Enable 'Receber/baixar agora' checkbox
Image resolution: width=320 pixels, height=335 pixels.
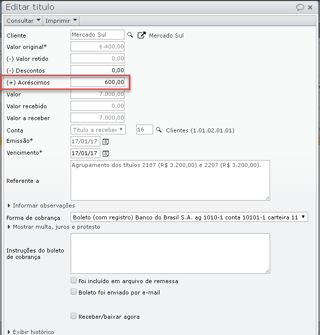click(x=74, y=316)
